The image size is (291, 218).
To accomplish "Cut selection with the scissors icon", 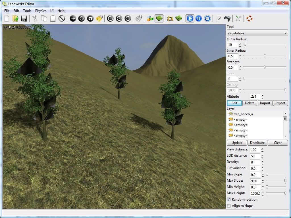I will 35,18.
